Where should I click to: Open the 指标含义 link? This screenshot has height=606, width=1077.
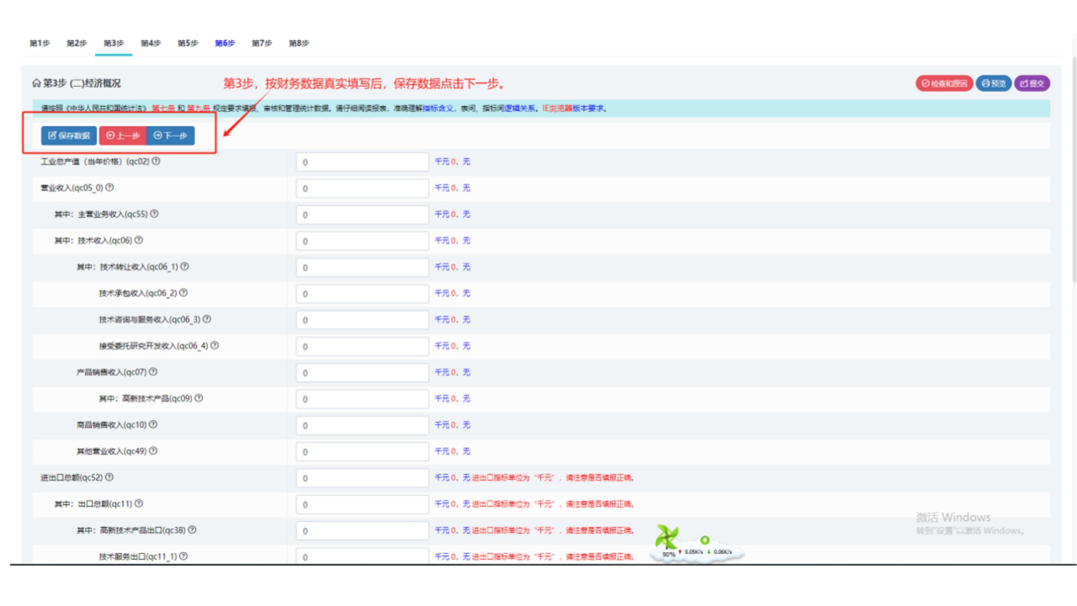point(438,108)
